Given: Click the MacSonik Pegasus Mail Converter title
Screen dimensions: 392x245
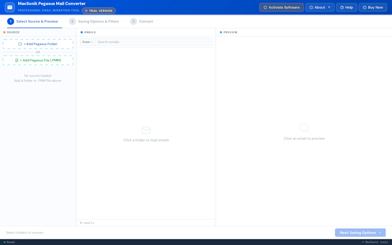Looking at the screenshot, I should (52, 4).
